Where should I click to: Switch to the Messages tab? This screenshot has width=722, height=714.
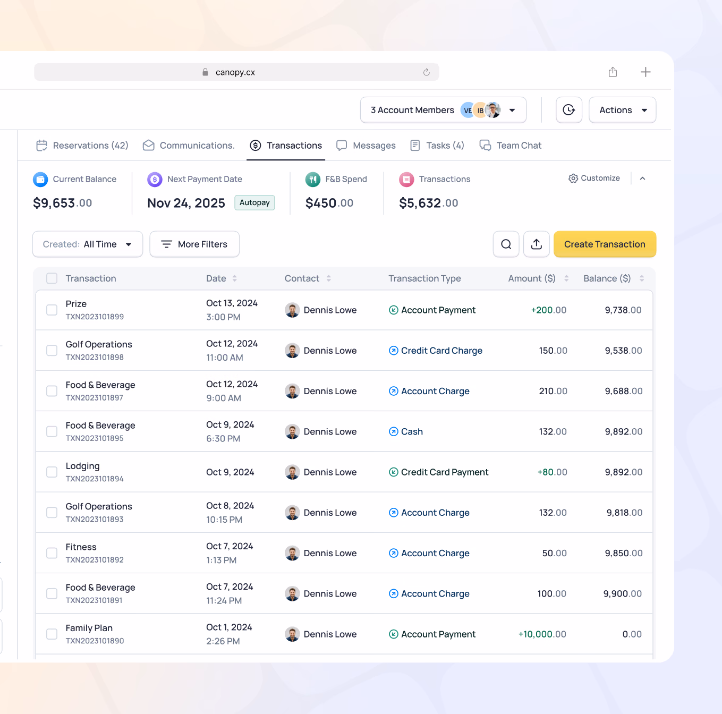(366, 146)
